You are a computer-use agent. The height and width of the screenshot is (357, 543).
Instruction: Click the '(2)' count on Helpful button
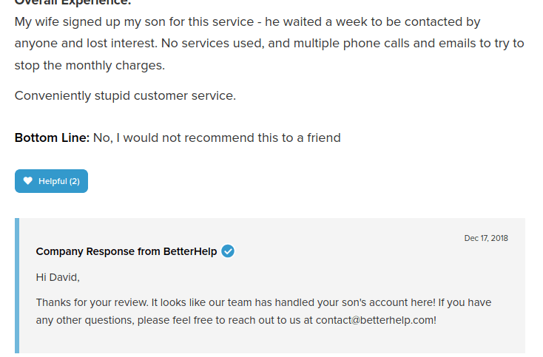tap(74, 181)
